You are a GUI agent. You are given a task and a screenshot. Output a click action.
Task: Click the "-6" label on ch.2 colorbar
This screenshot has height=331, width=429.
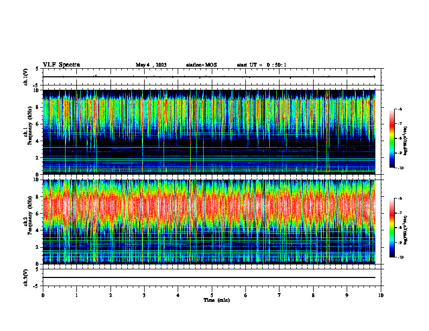[400, 198]
